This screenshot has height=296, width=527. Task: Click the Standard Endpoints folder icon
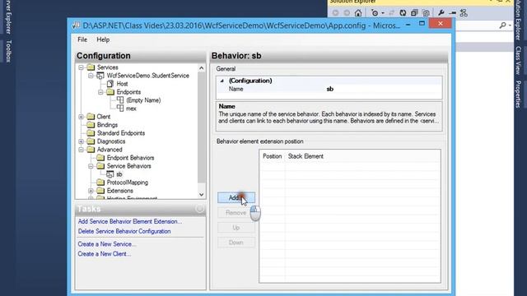(91, 133)
